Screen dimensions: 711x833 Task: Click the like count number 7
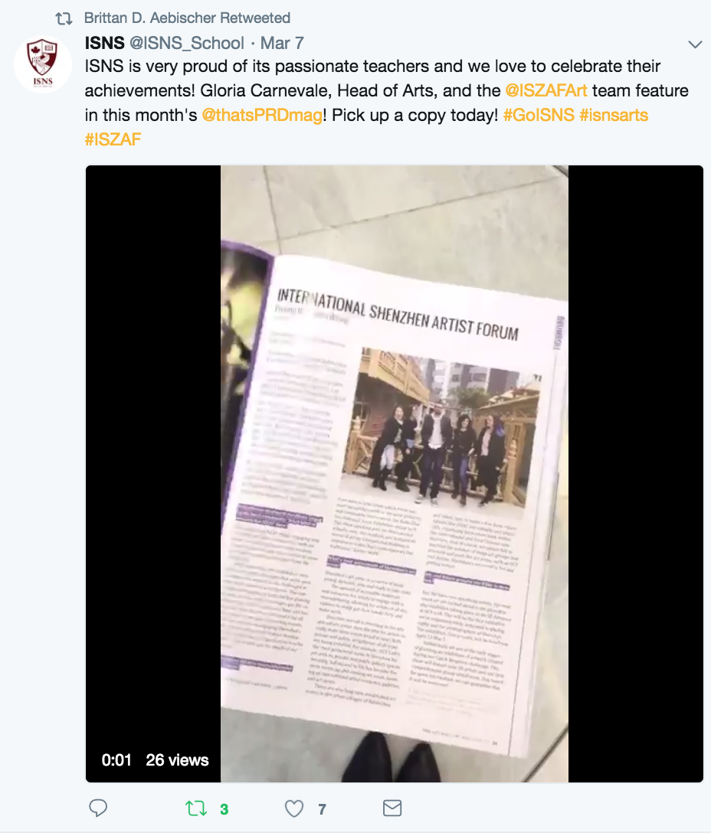click(x=323, y=809)
